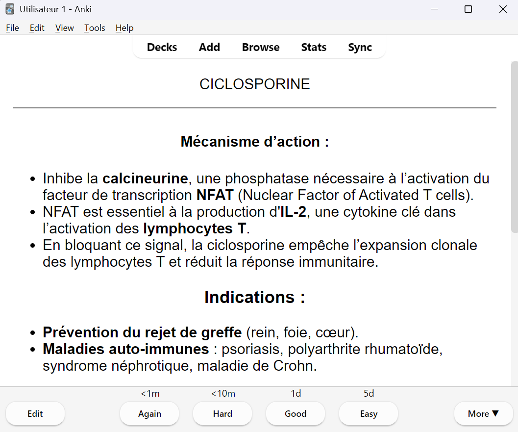Answer the card as Good

(x=296, y=414)
